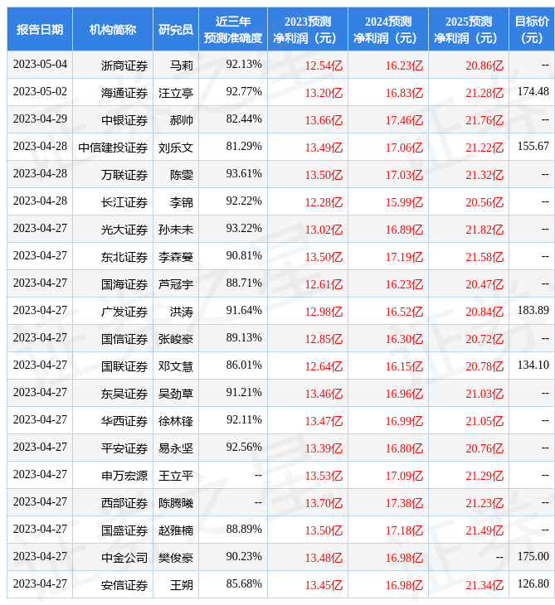The height and width of the screenshot is (605, 555).
Task: Click researcher name 徐林锋
Action: (176, 421)
